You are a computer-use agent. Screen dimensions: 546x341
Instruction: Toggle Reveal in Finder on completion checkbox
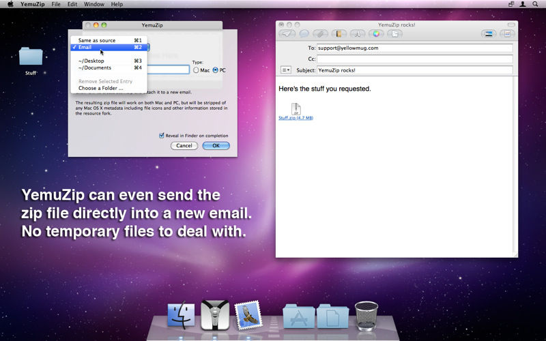tap(162, 135)
